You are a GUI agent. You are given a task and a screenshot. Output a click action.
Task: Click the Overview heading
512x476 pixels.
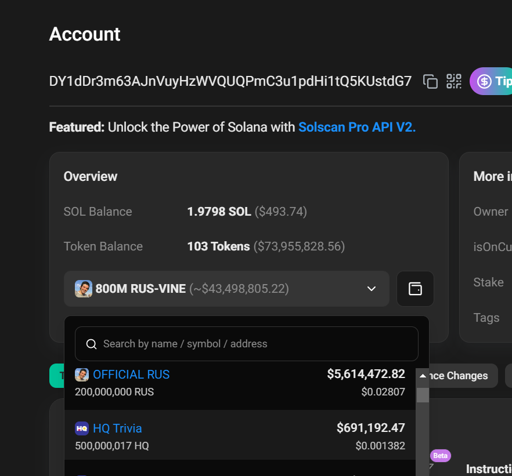pos(91,176)
